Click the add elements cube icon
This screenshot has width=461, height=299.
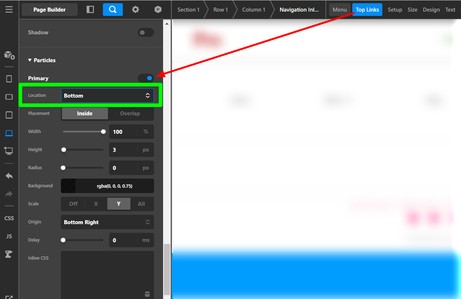9,55
